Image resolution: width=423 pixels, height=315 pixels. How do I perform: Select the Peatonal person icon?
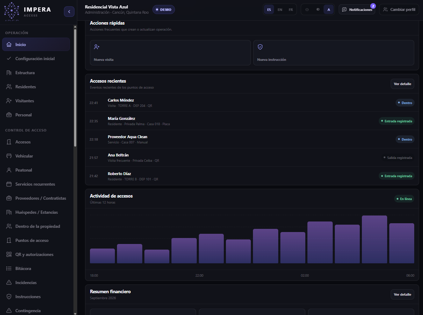point(9,170)
